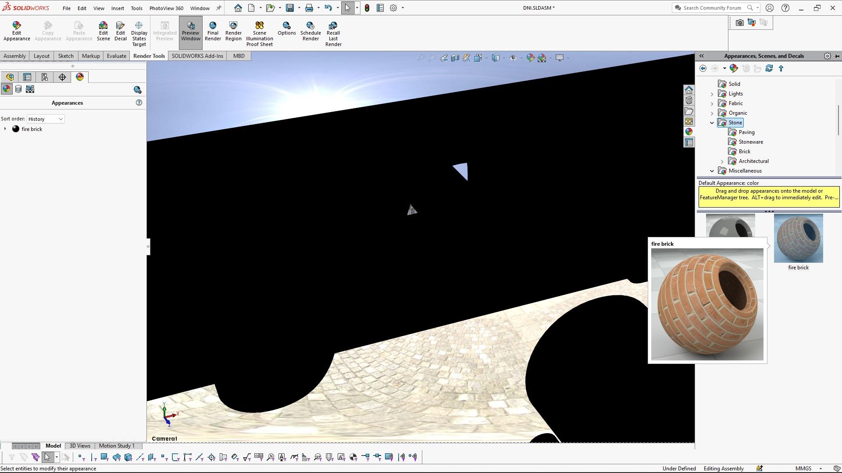Screen dimensions: 842x473
Task: Select the Paving folder
Action: [746, 132]
